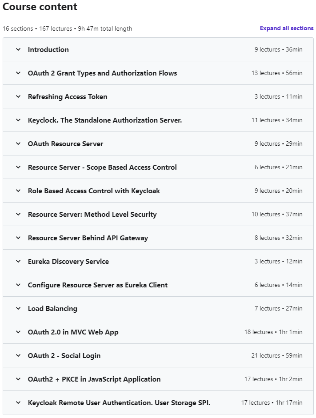The width and height of the screenshot is (316, 418).
Task: Open OAuth 2.0 in MVC Web App title
Action: coord(73,332)
